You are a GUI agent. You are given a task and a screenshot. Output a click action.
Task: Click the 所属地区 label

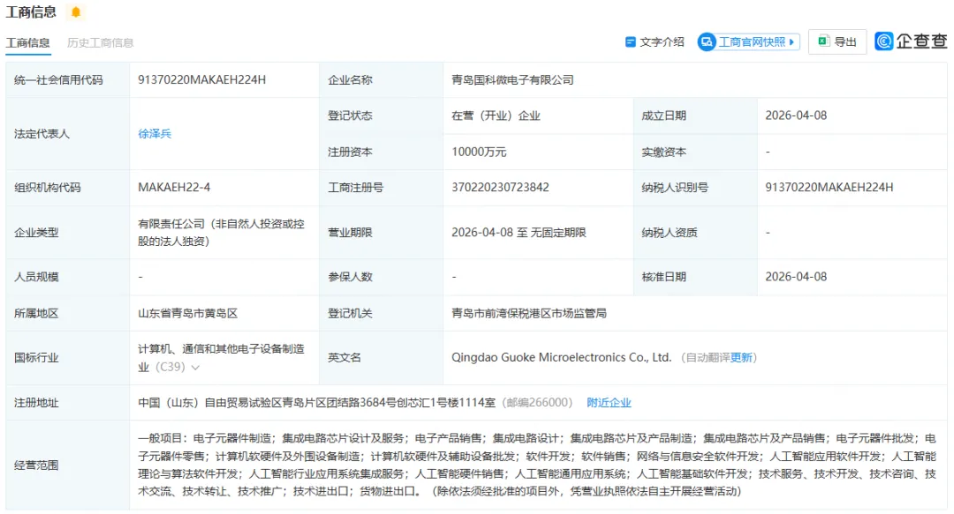coord(36,314)
